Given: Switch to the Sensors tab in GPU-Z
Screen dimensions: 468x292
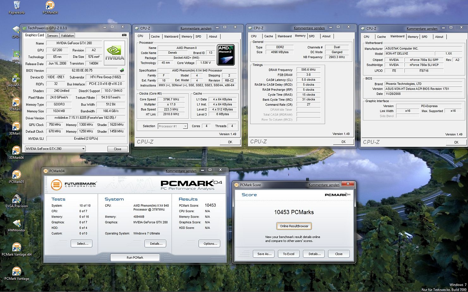Looking at the screenshot, I should point(52,36).
